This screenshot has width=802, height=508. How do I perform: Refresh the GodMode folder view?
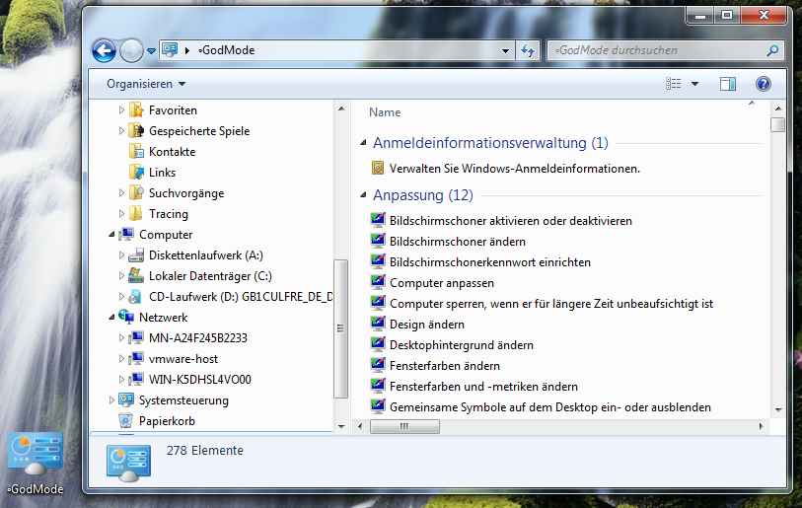528,50
